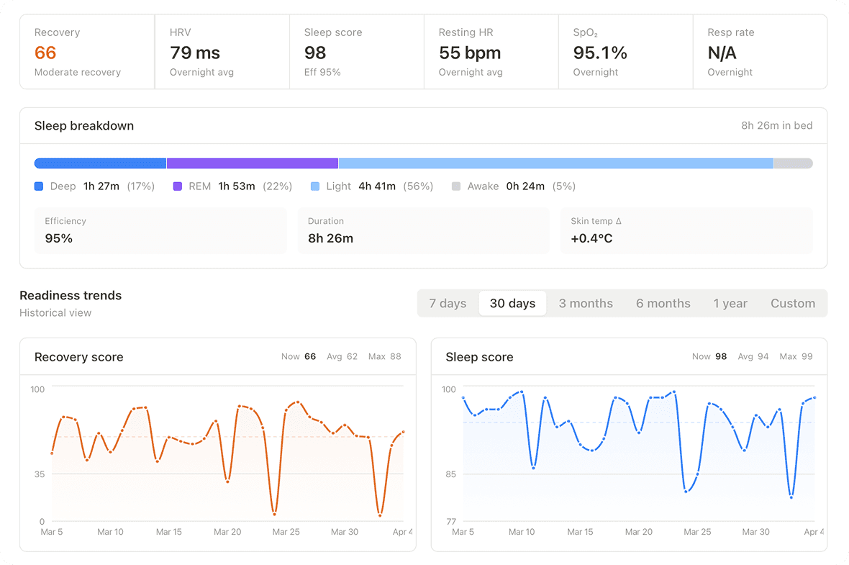
Task: Select the 30 days range tab
Action: (x=512, y=303)
